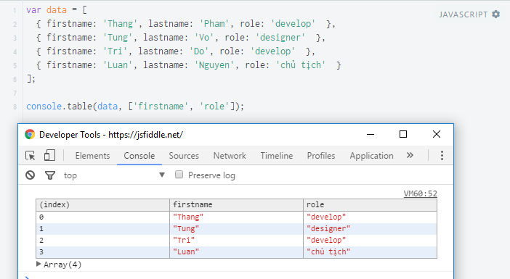Open the console filter funnel icon

tap(49, 175)
